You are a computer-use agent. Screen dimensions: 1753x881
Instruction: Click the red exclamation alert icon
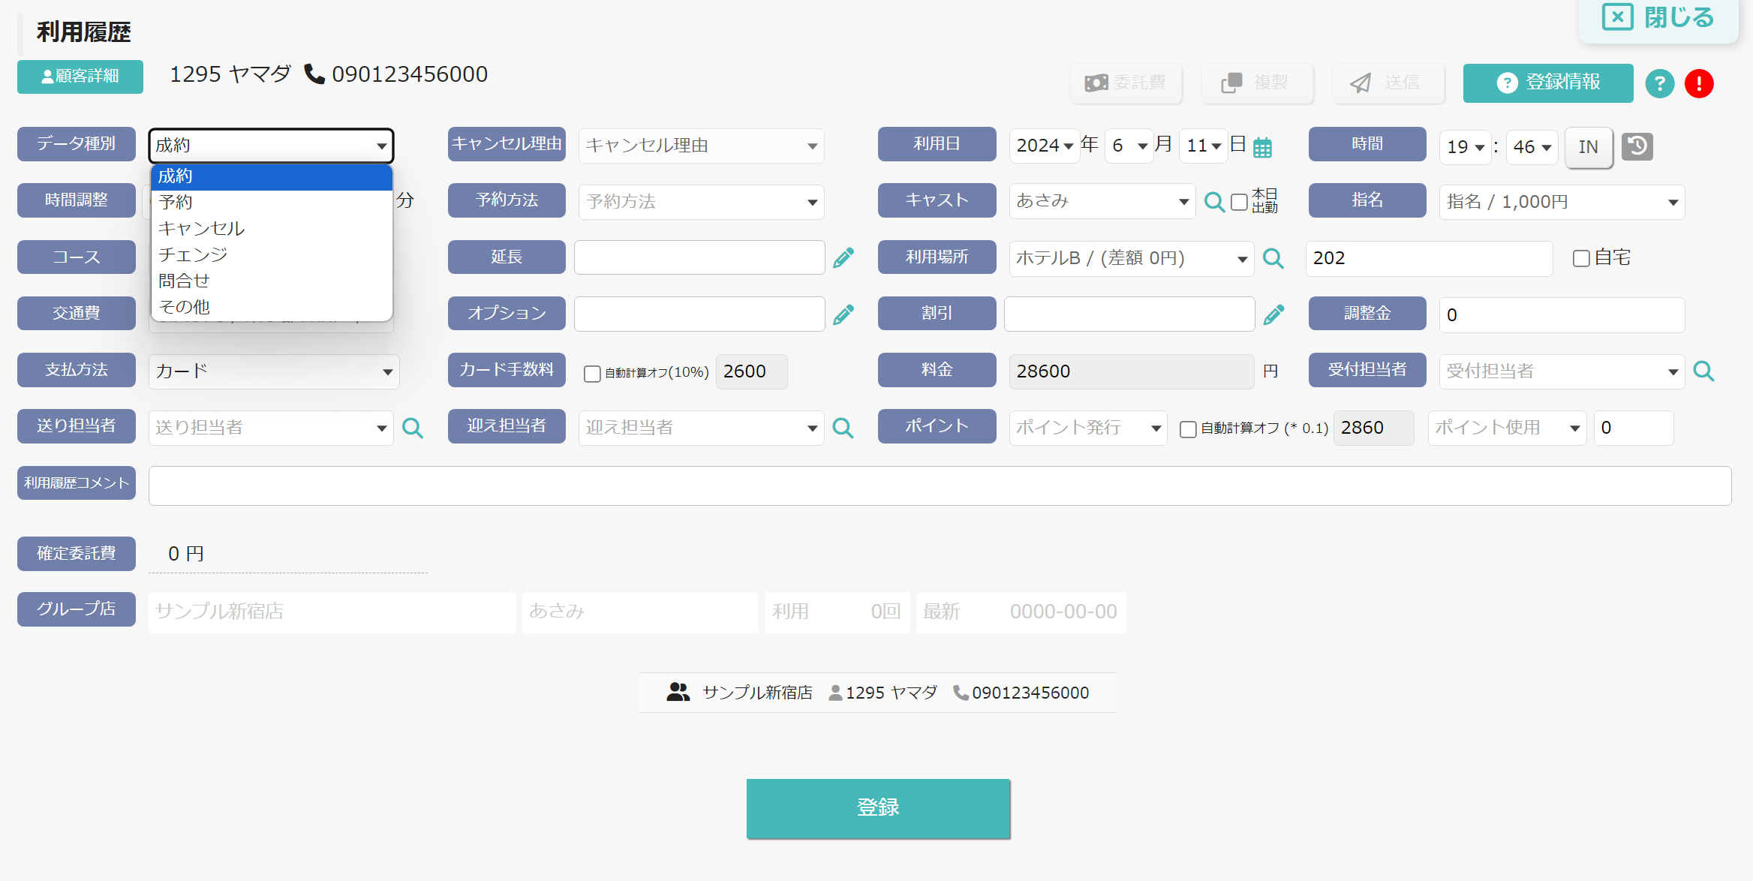coord(1699,83)
